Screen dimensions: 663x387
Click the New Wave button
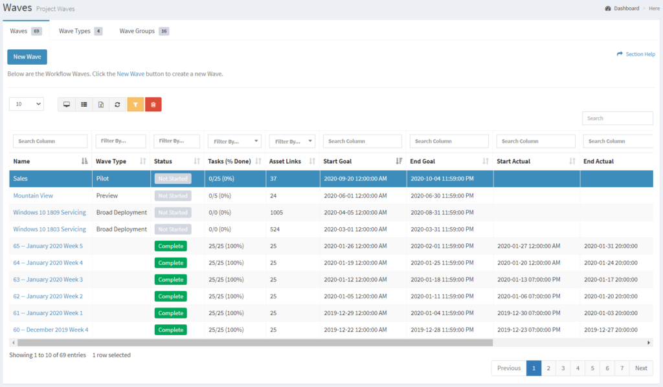27,57
